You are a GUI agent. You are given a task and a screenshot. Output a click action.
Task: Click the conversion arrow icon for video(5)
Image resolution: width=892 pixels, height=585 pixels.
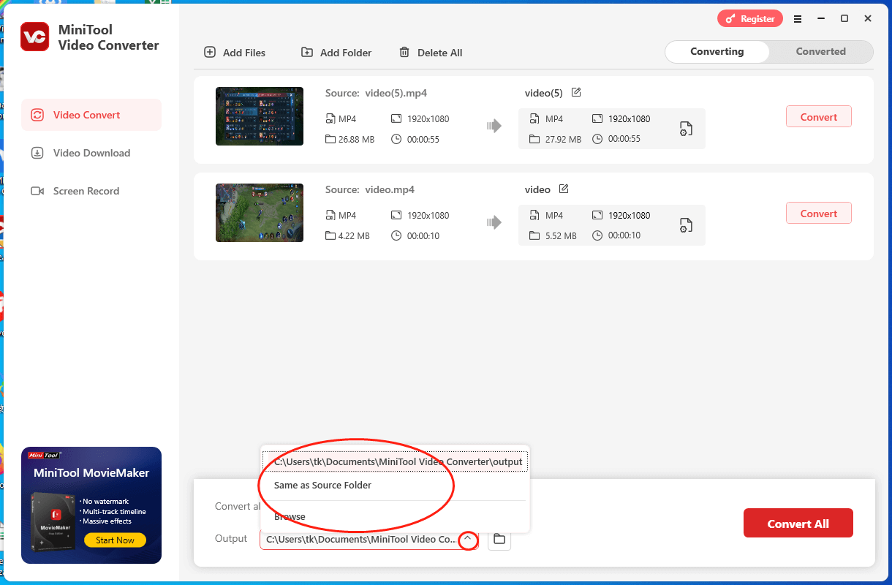[x=494, y=126]
